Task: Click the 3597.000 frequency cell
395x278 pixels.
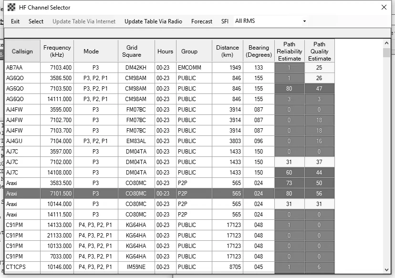Action: tap(57, 152)
